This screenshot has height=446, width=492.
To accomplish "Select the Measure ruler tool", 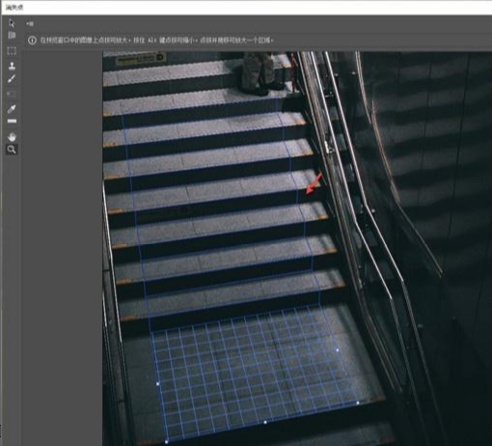I will (x=12, y=121).
